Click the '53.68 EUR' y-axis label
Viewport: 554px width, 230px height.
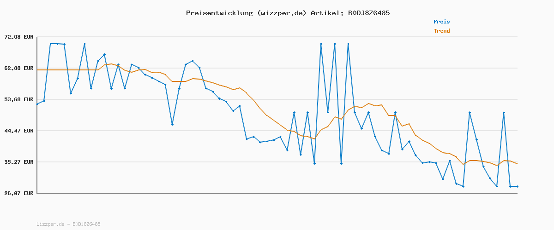[19, 99]
